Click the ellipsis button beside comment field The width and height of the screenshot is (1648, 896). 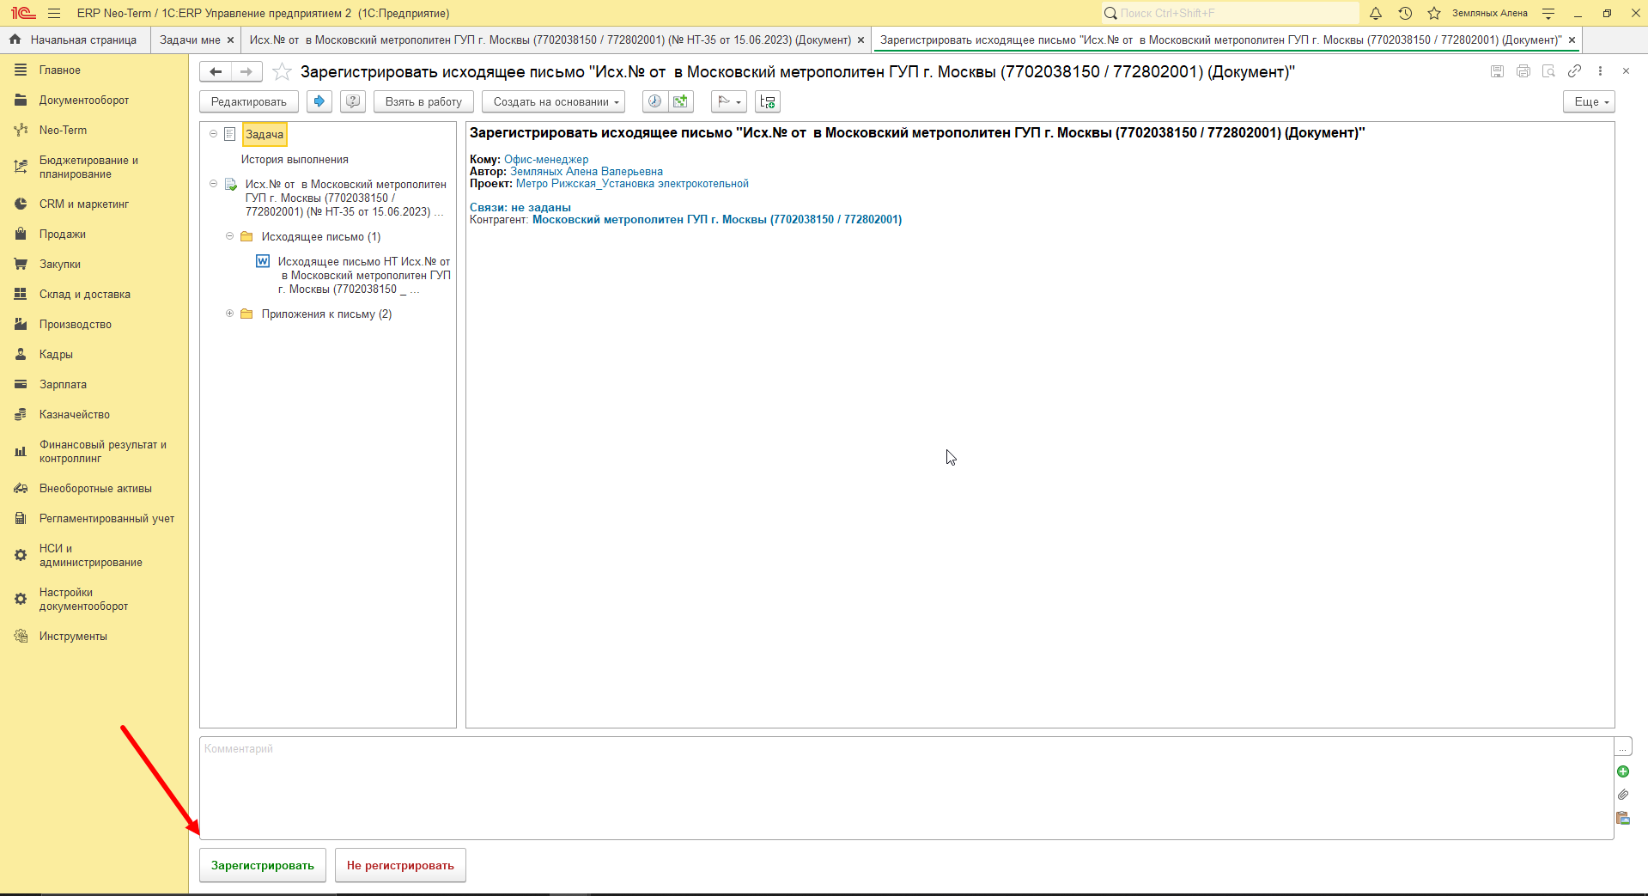1623,747
